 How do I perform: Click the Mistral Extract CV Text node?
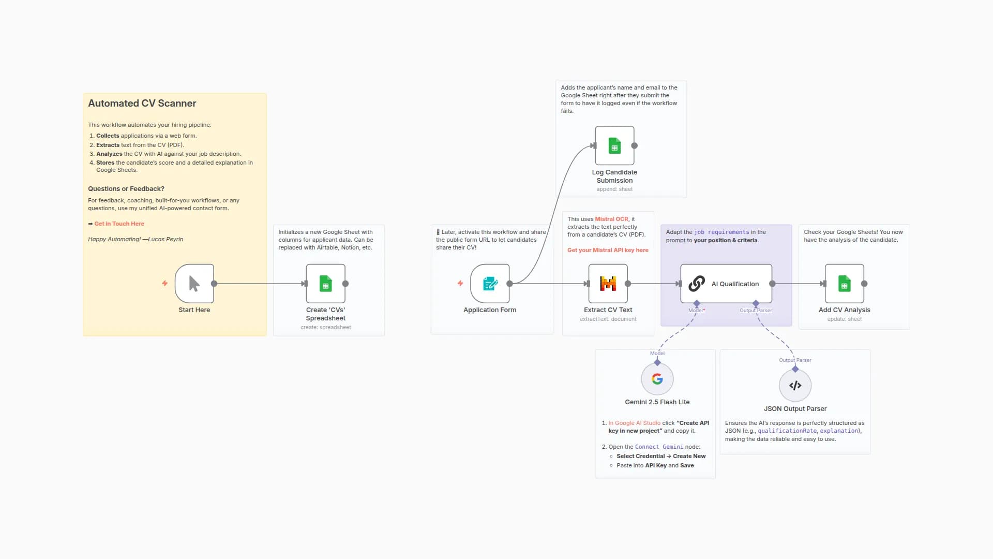(x=608, y=284)
